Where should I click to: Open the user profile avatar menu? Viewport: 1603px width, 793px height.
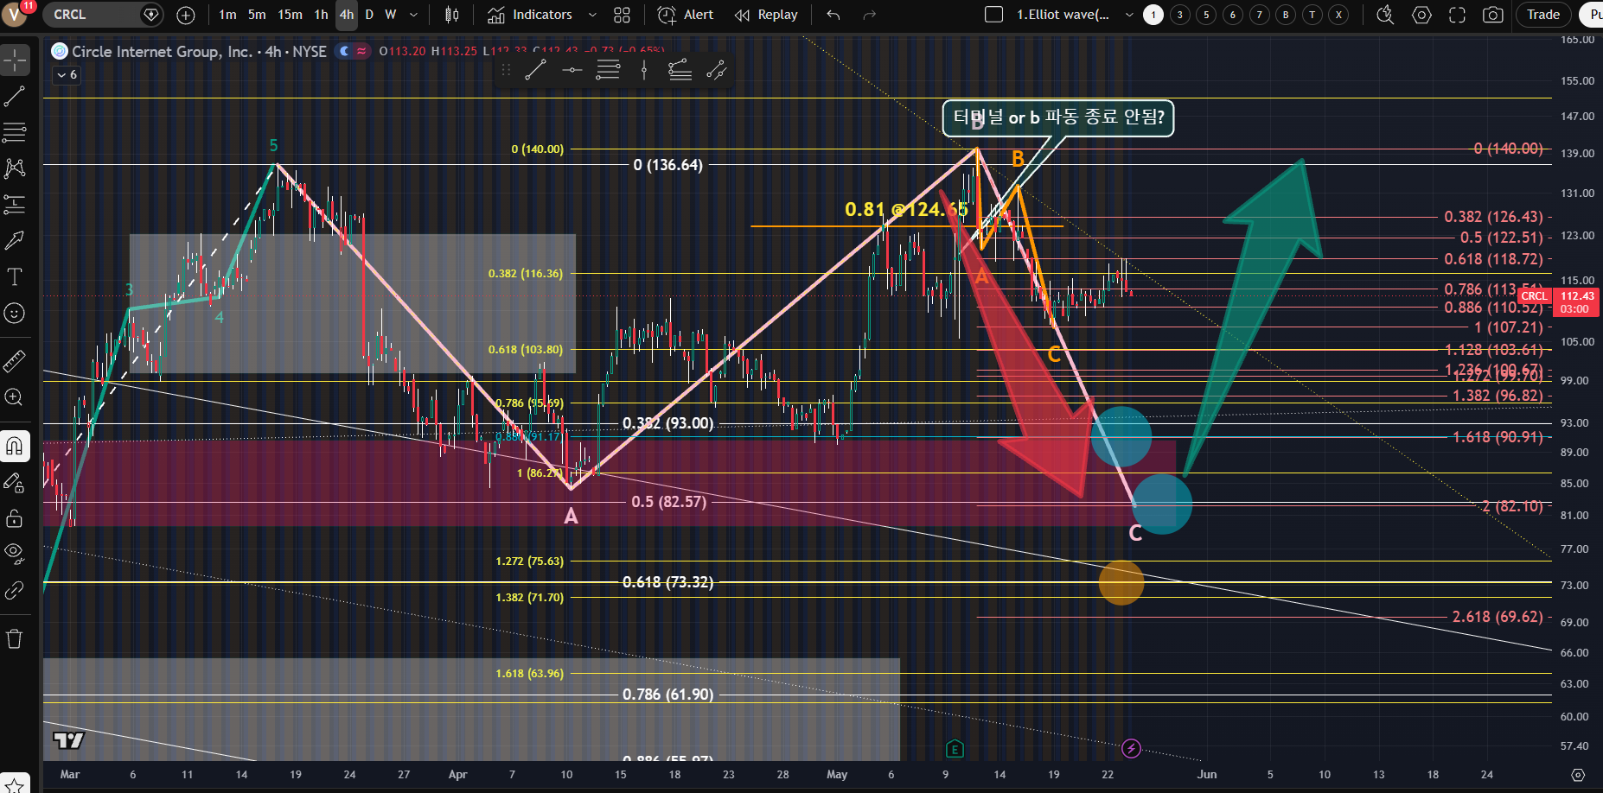pos(15,14)
